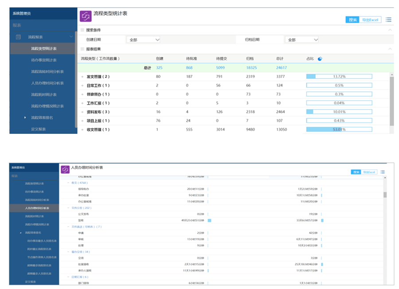Click the pie chart icon next to 占比
This screenshot has width=399, height=289.
(x=320, y=59)
